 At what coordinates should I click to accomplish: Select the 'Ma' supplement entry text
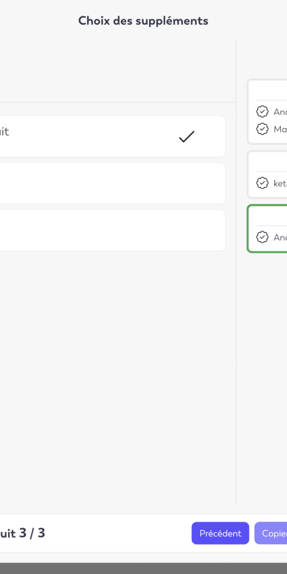pyautogui.click(x=280, y=129)
